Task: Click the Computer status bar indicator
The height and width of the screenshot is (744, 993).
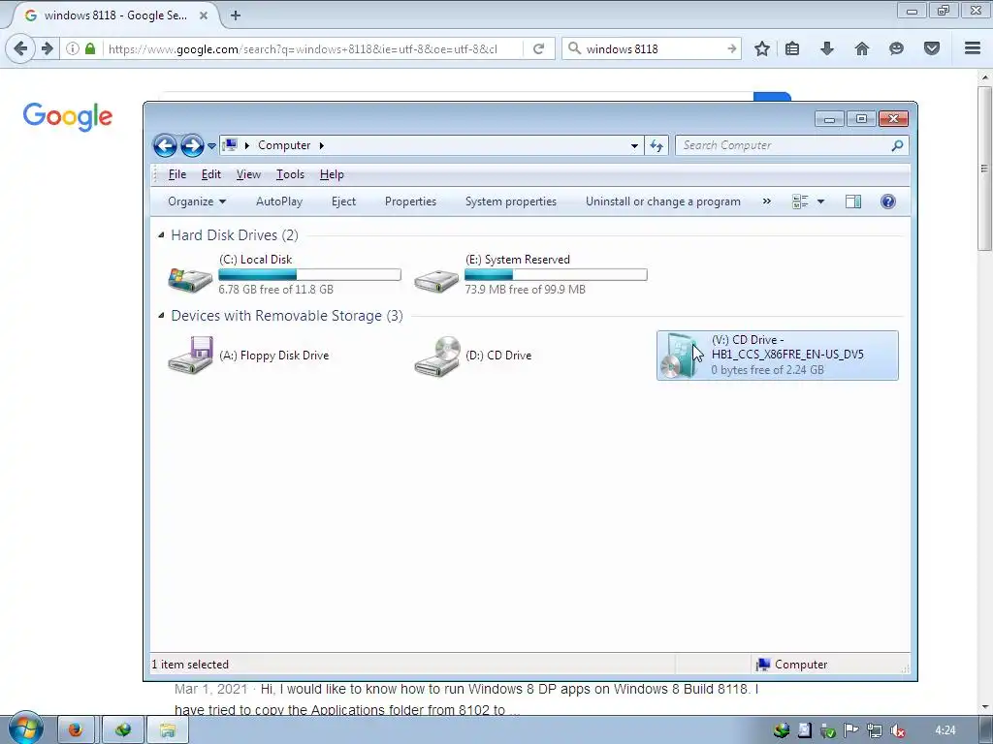Action: [791, 665]
